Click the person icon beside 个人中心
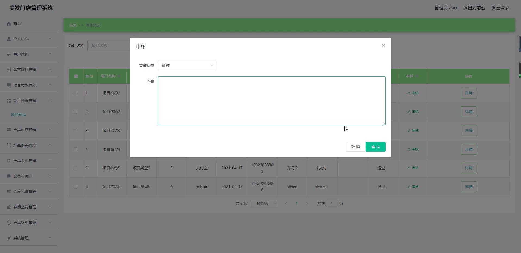 9,39
